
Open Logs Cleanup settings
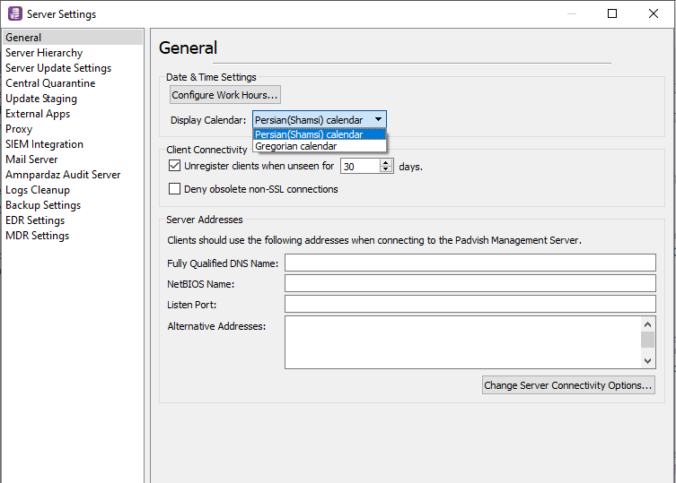coord(37,190)
